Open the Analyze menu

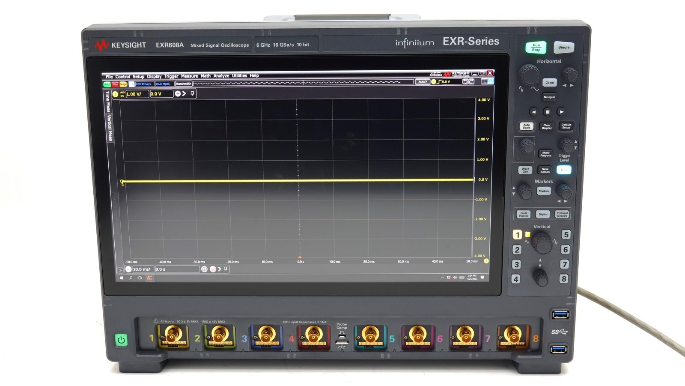pos(221,76)
